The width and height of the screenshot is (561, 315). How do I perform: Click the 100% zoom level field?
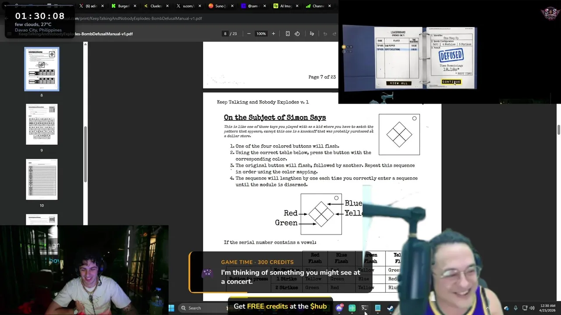click(x=261, y=34)
